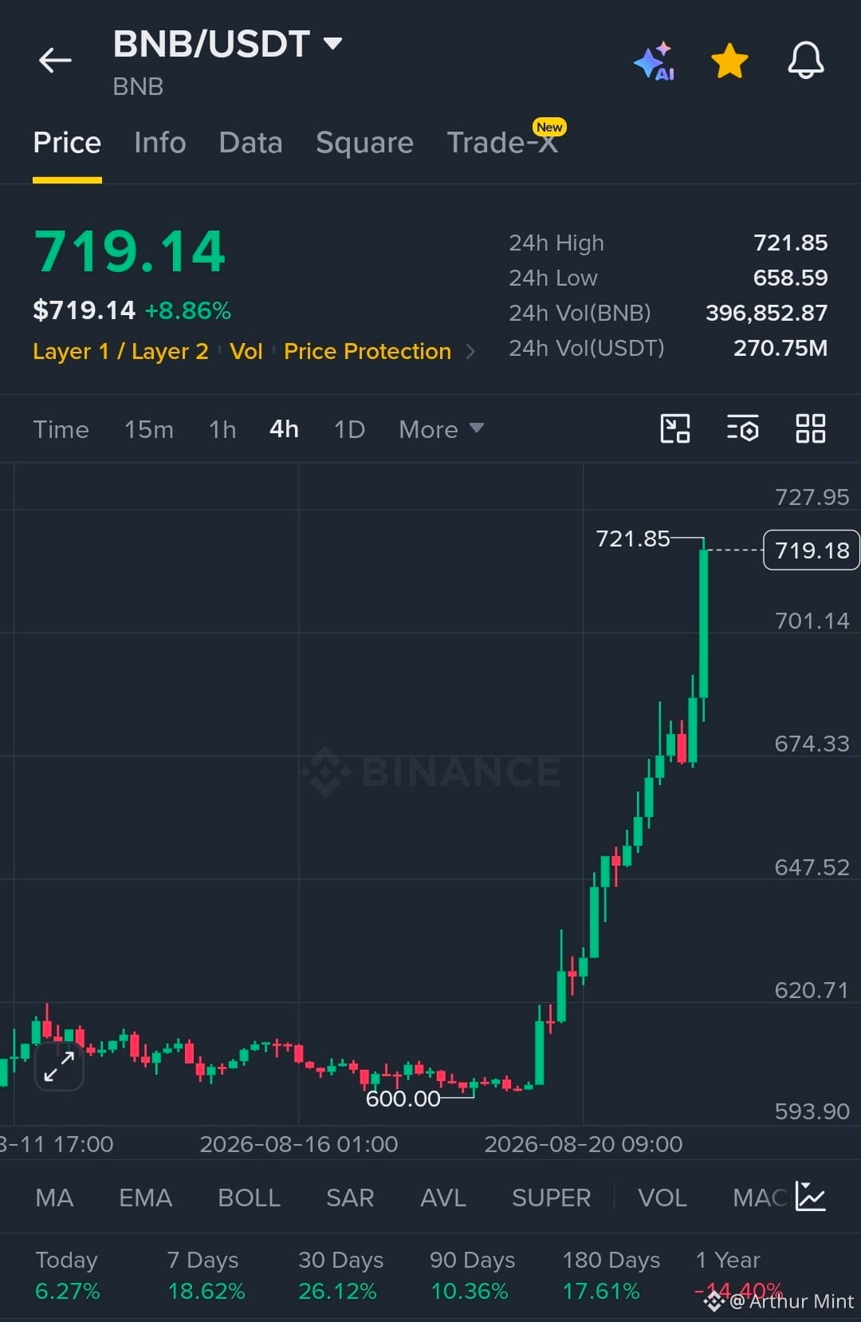Click the large 719.14 price
Screen dimensions: 861x1322
[x=130, y=252]
